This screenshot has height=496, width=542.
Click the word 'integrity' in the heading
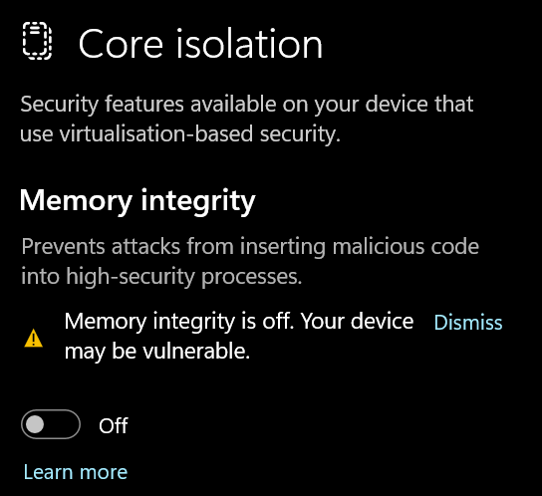(198, 202)
